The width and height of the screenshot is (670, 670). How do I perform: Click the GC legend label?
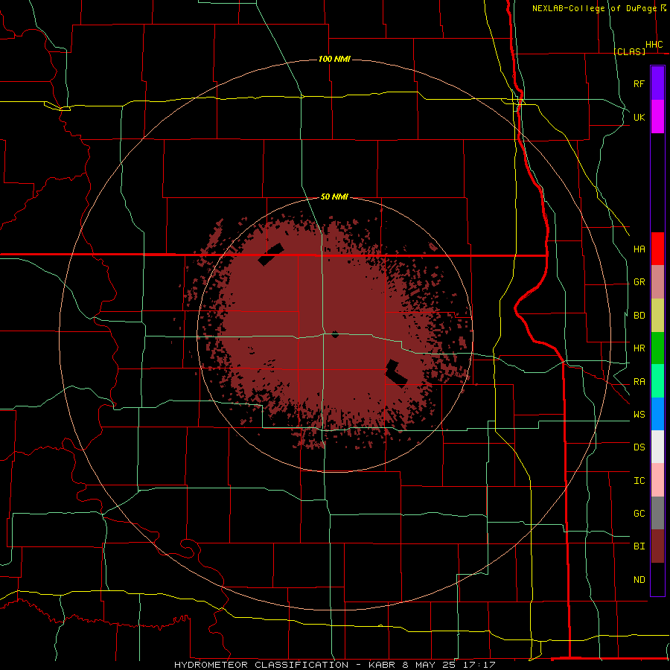[x=639, y=514]
